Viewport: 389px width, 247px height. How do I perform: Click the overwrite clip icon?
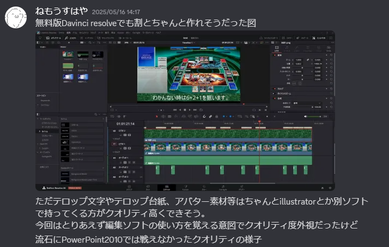190,116
